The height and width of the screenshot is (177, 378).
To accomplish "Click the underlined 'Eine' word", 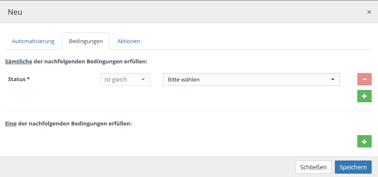I will [11, 124].
